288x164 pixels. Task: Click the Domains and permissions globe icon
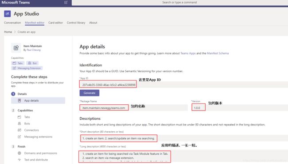[x=19, y=153]
